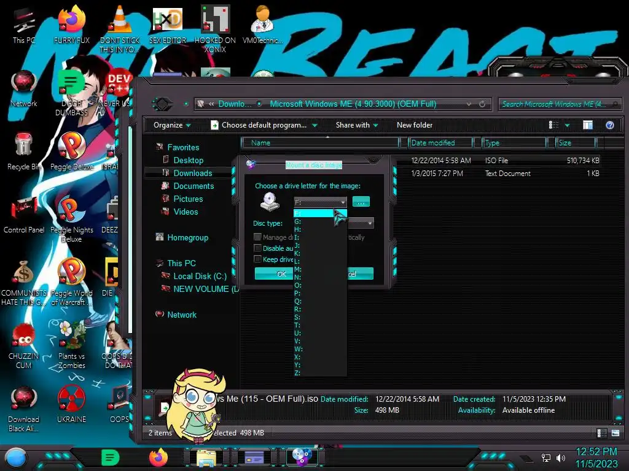Click the browse ... button beside drive letter
Viewport: 629px width, 471px height.
pyautogui.click(x=361, y=202)
